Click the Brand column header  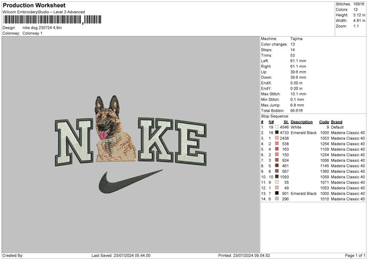337,121
